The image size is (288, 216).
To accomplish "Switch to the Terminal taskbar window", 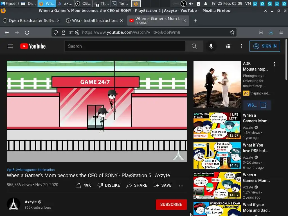I will tap(120, 3).
